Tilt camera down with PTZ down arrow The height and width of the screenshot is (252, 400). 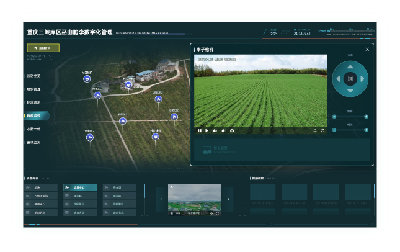(350, 91)
